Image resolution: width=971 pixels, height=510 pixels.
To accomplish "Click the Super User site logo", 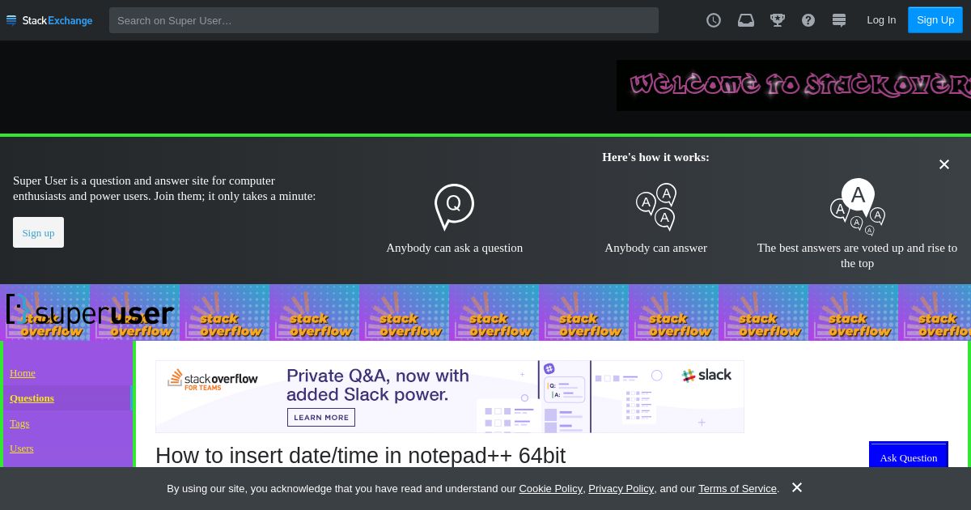I will (90, 312).
